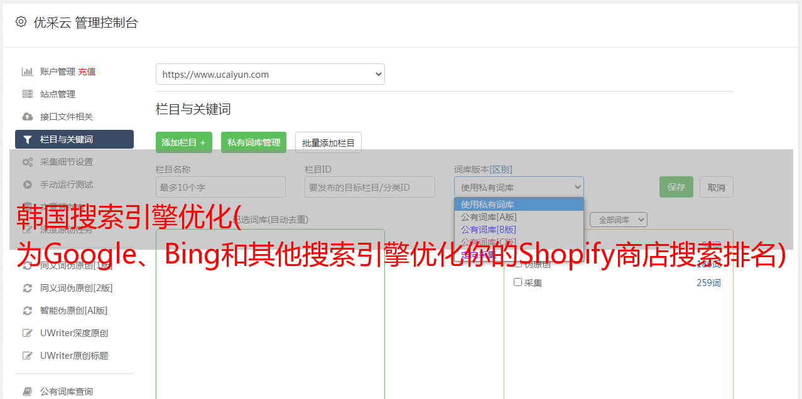The image size is (802, 399).
Task: Click inside the green 已选词库 box
Action: 270,314
